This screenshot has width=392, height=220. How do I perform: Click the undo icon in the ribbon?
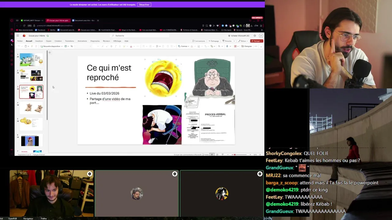point(19,46)
